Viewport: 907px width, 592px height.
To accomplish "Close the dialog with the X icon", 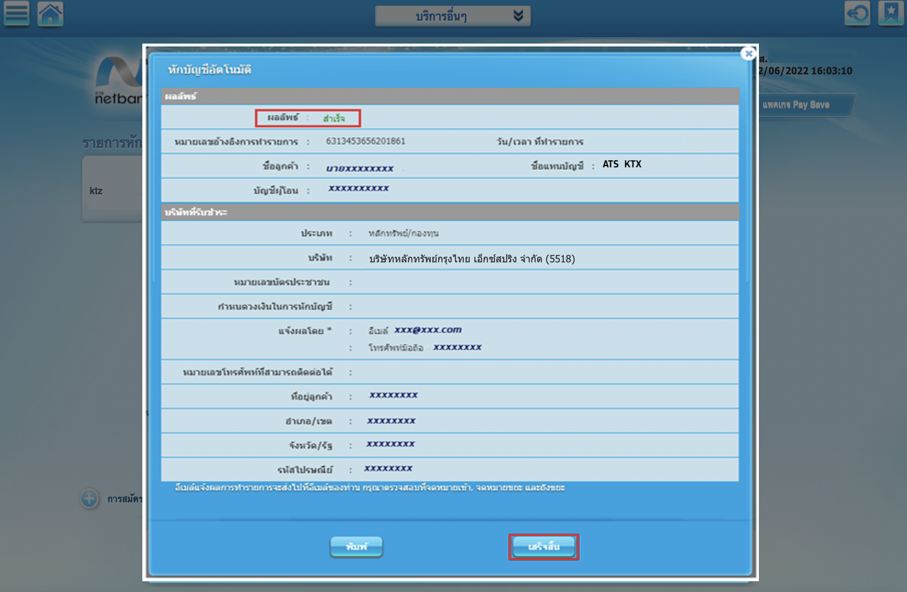I will click(749, 54).
